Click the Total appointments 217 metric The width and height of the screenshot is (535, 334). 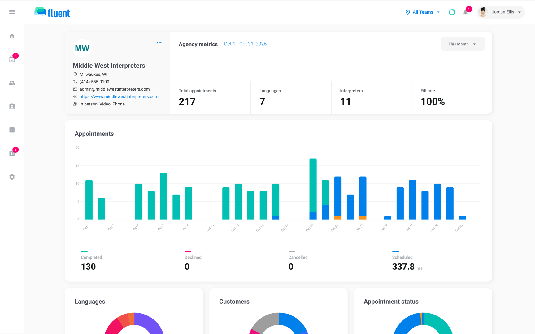coord(197,97)
